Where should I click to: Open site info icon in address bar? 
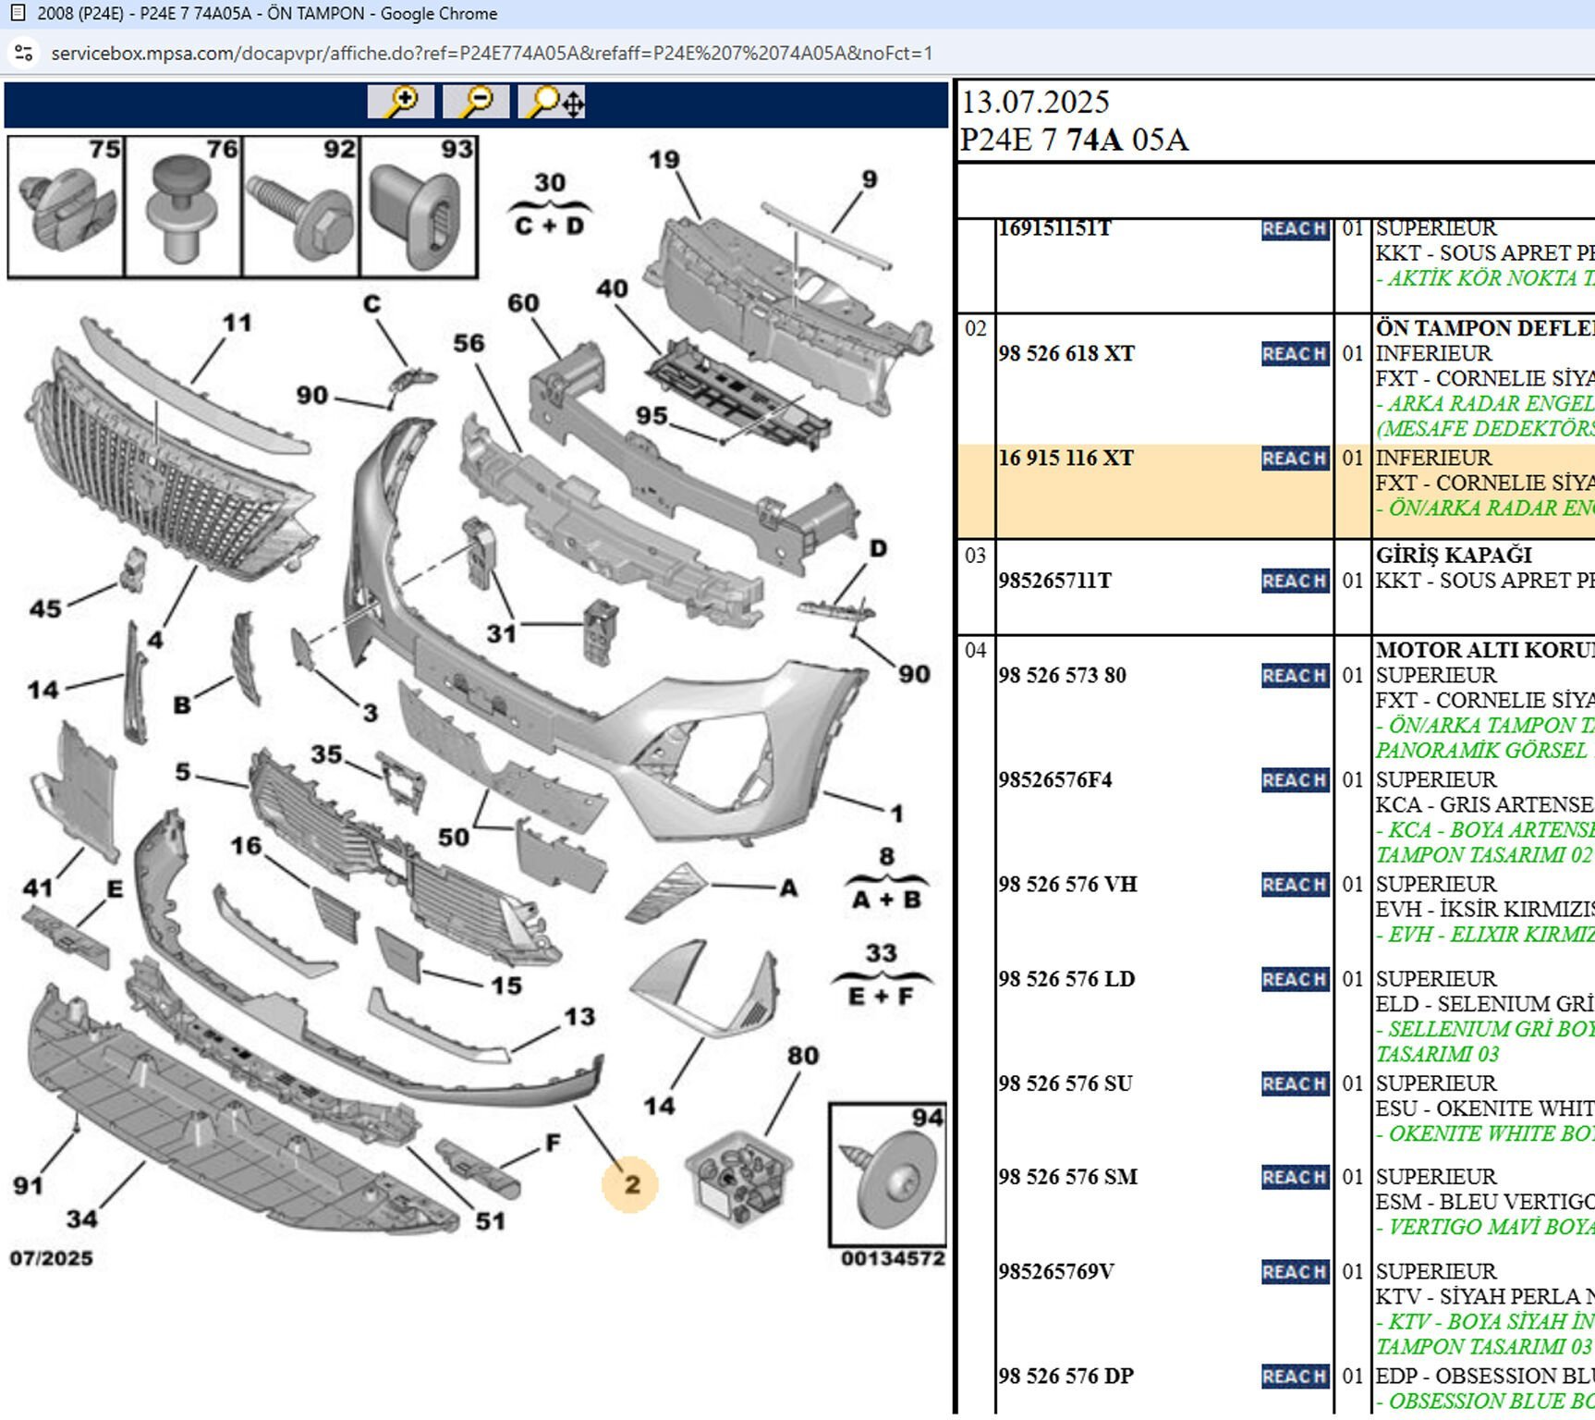(x=24, y=54)
